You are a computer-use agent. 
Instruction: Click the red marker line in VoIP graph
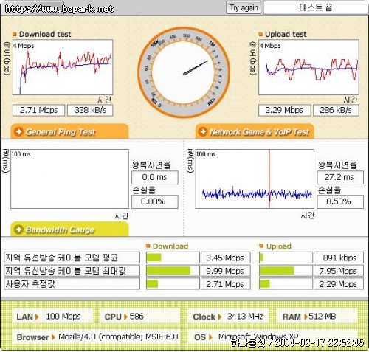tap(269, 179)
